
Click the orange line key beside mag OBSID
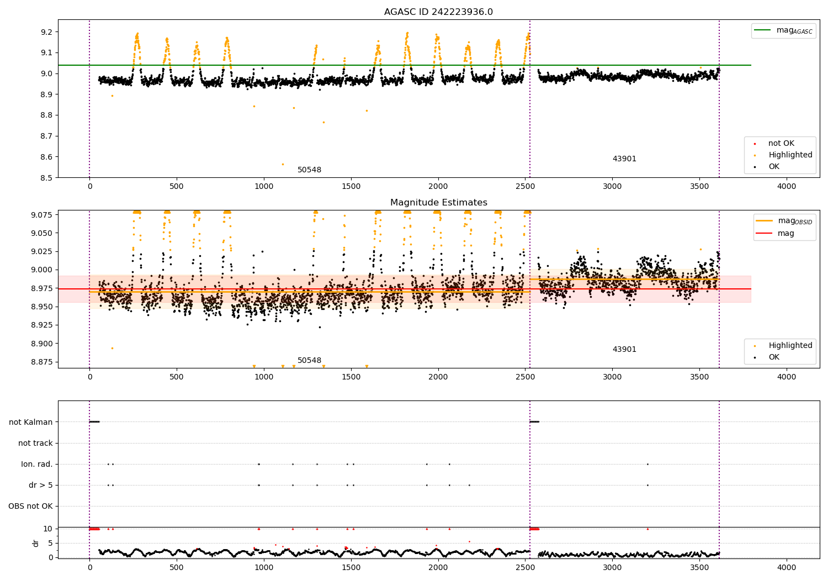point(764,221)
